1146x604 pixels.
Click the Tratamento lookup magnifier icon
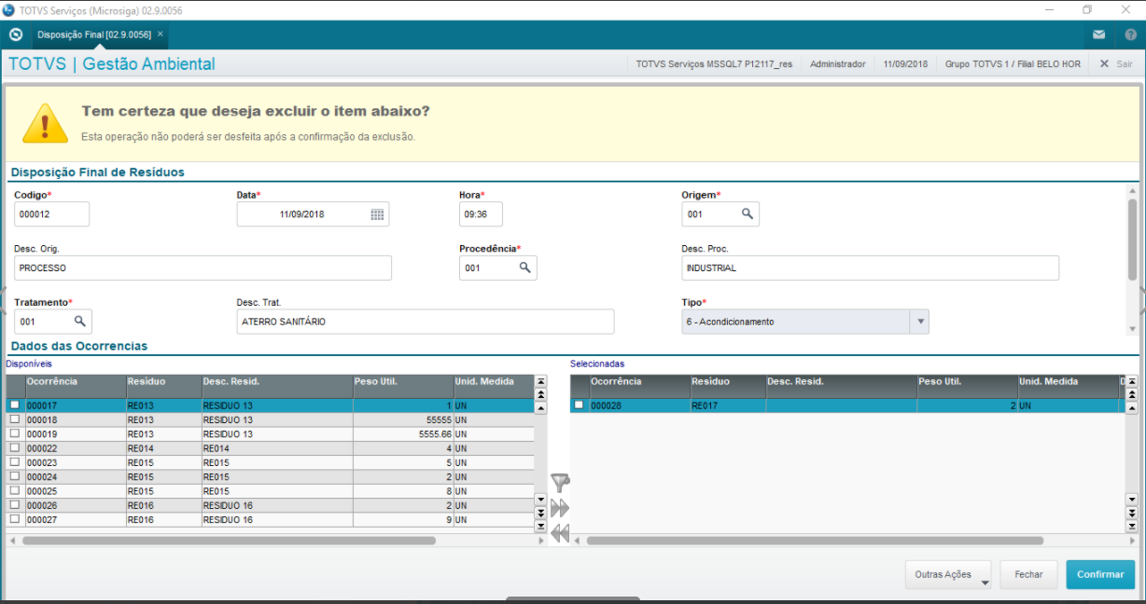point(80,322)
